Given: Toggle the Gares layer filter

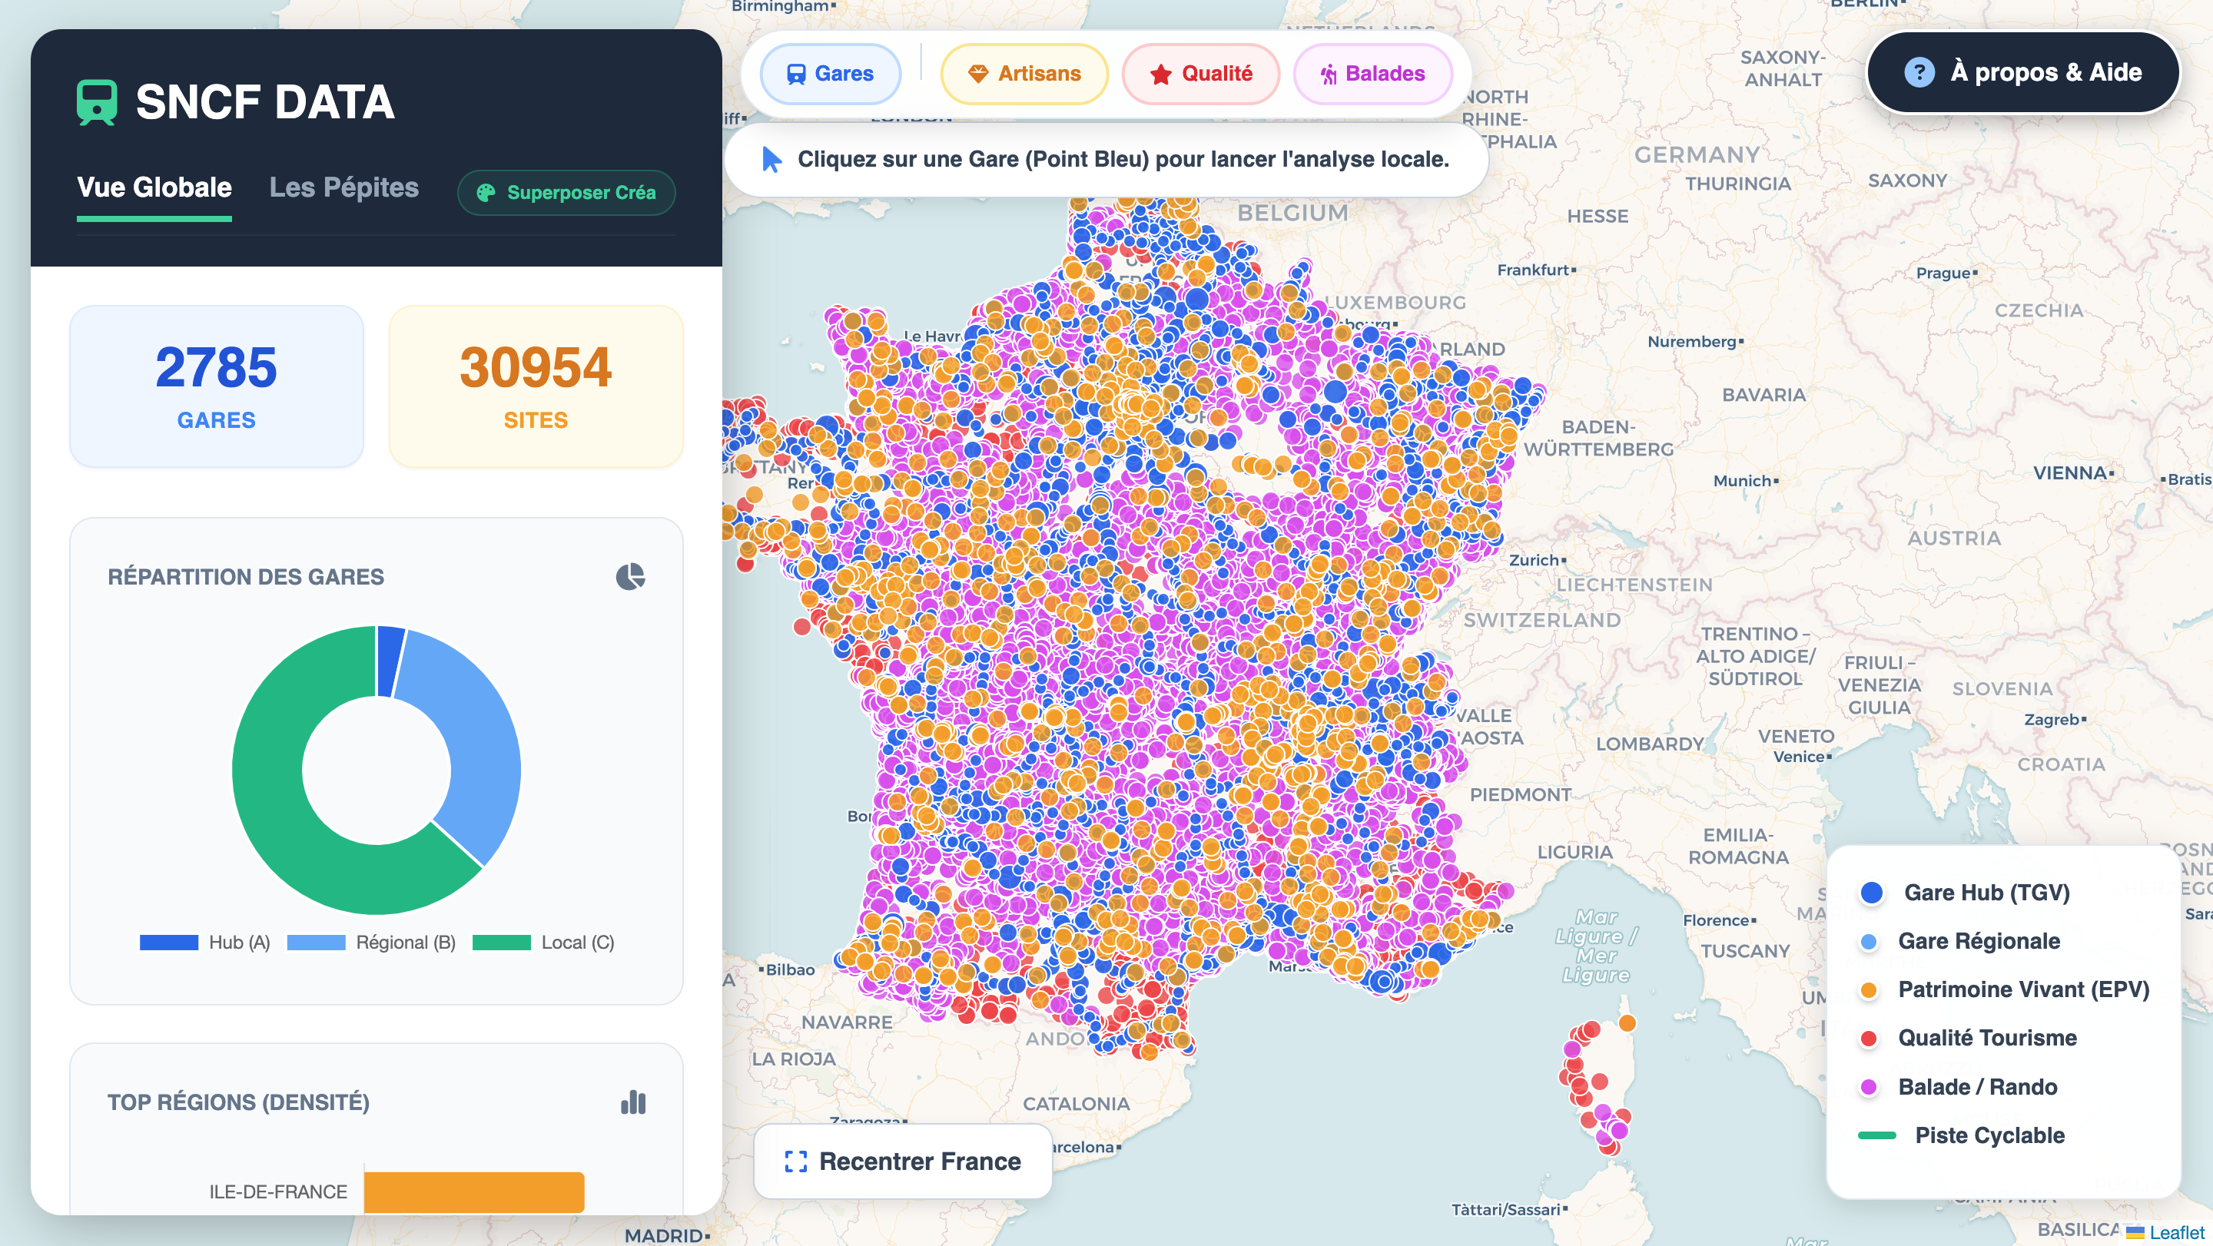Looking at the screenshot, I should pos(830,74).
